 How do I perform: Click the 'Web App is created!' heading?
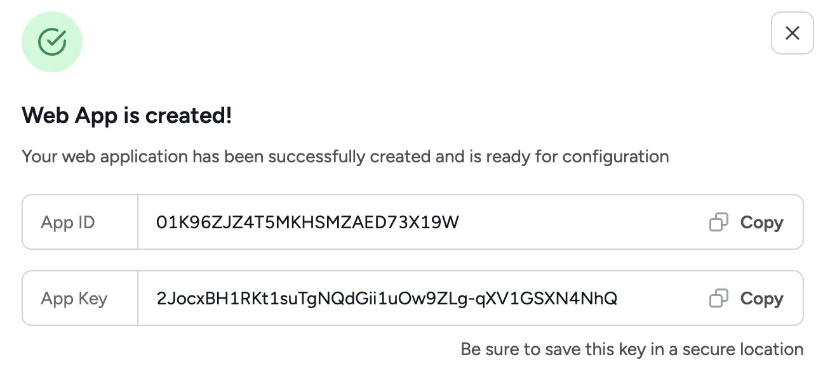[x=127, y=116]
